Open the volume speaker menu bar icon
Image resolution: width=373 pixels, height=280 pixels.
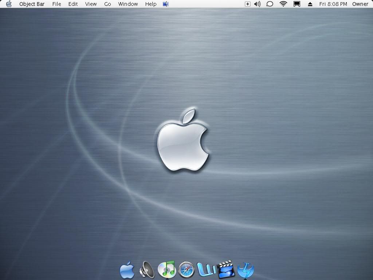(258, 4)
